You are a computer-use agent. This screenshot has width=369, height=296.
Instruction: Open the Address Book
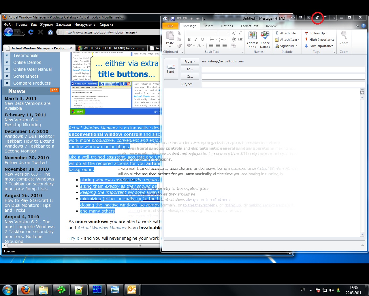(252, 40)
